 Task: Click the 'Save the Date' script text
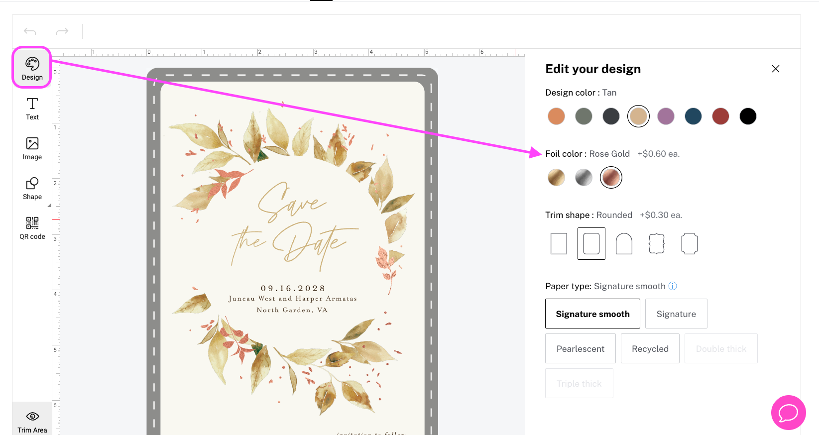pos(295,227)
